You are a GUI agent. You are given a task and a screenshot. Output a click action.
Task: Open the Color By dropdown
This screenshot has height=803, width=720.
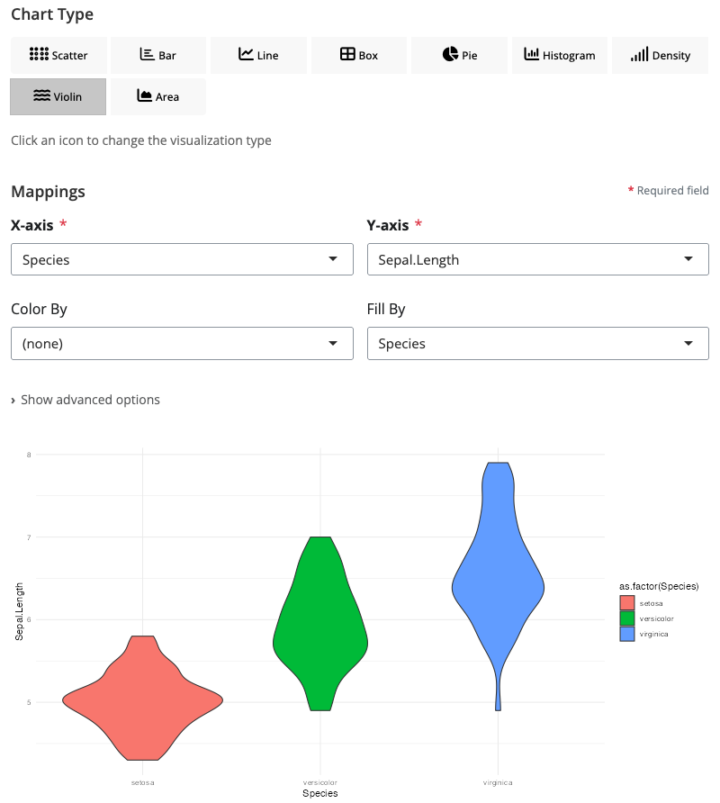click(182, 343)
